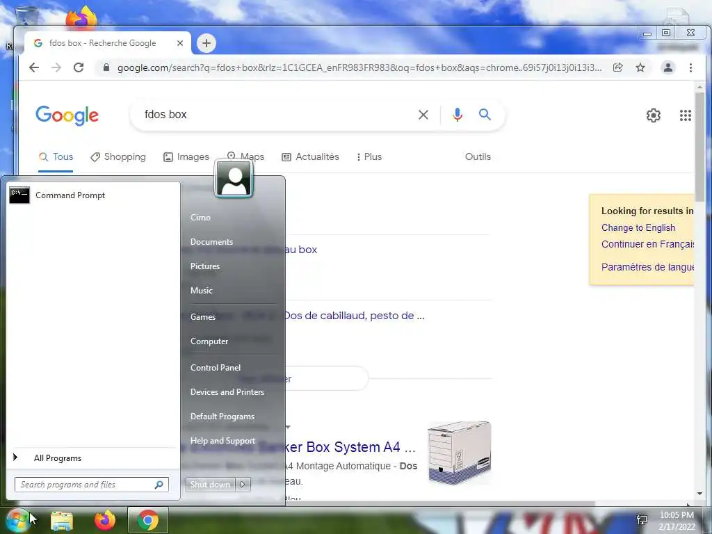Open the Shut down options arrow
This screenshot has height=534, width=712.
(243, 485)
